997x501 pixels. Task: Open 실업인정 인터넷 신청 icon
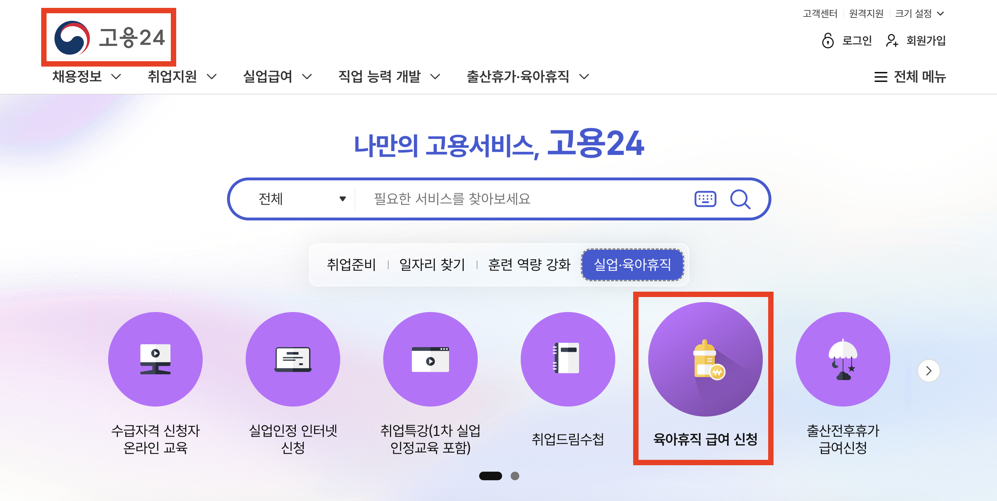click(x=293, y=359)
